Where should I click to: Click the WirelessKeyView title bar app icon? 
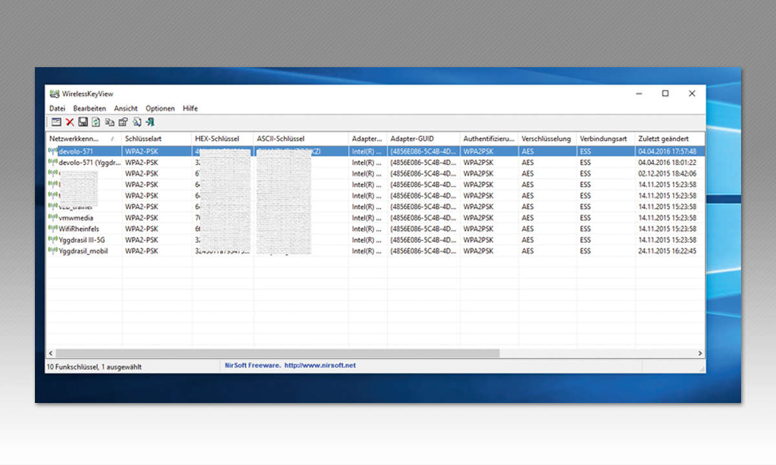coord(54,94)
